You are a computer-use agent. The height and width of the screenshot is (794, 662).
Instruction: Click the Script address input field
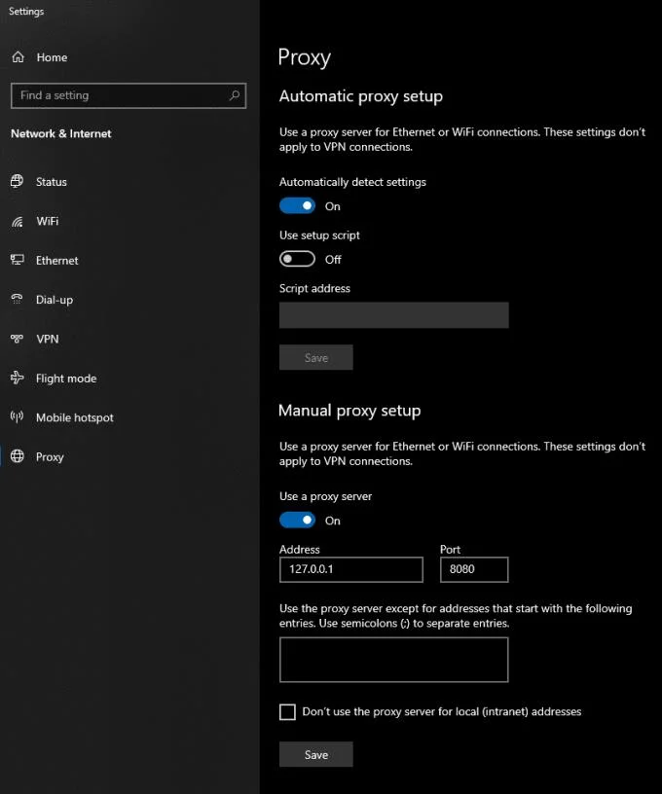point(393,315)
